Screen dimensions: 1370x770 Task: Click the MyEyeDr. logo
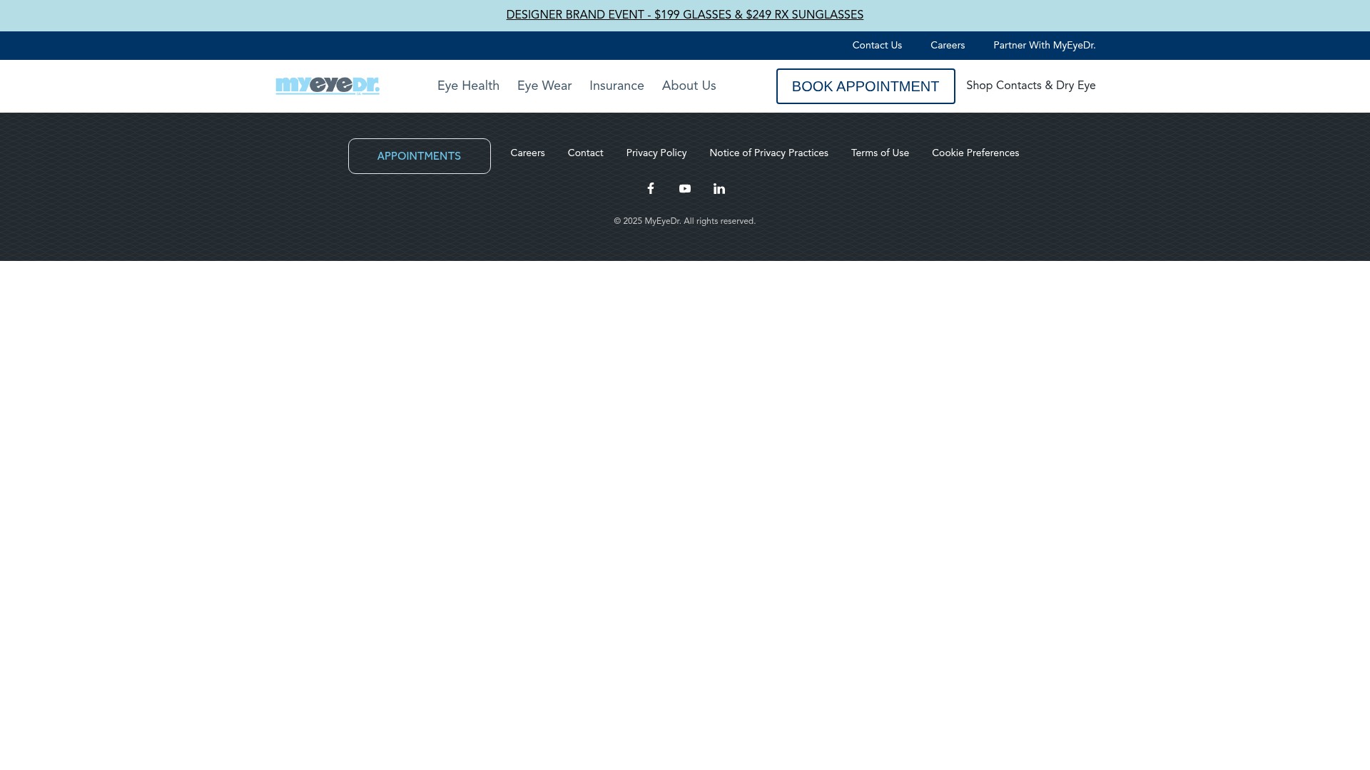coord(328,86)
